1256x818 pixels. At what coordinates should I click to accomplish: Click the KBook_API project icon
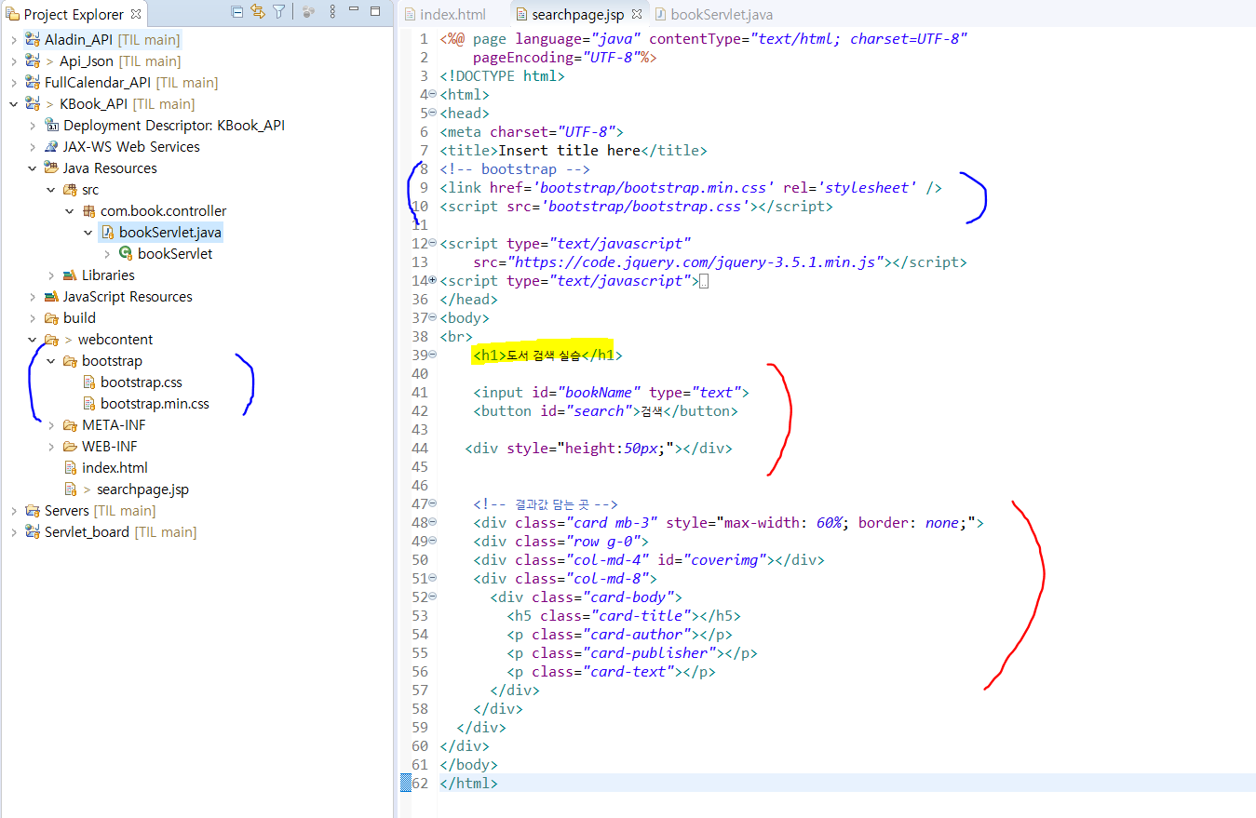point(33,104)
